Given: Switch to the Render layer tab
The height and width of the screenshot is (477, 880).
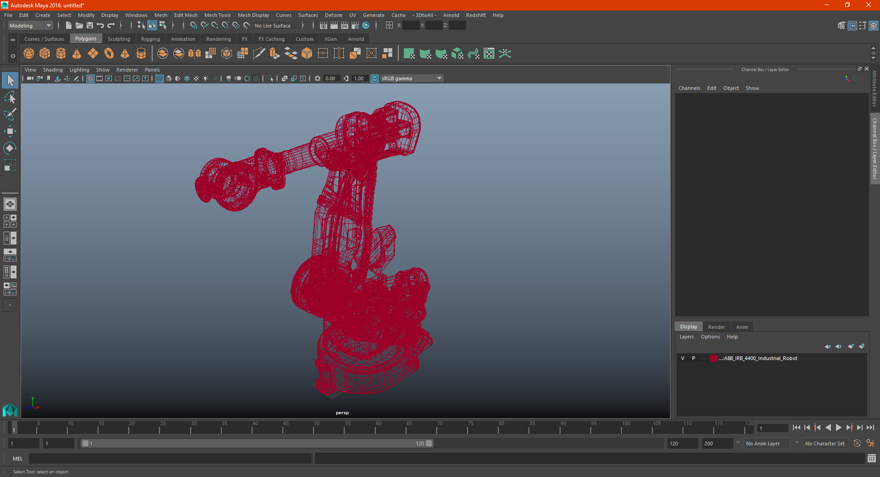Looking at the screenshot, I should click(716, 327).
